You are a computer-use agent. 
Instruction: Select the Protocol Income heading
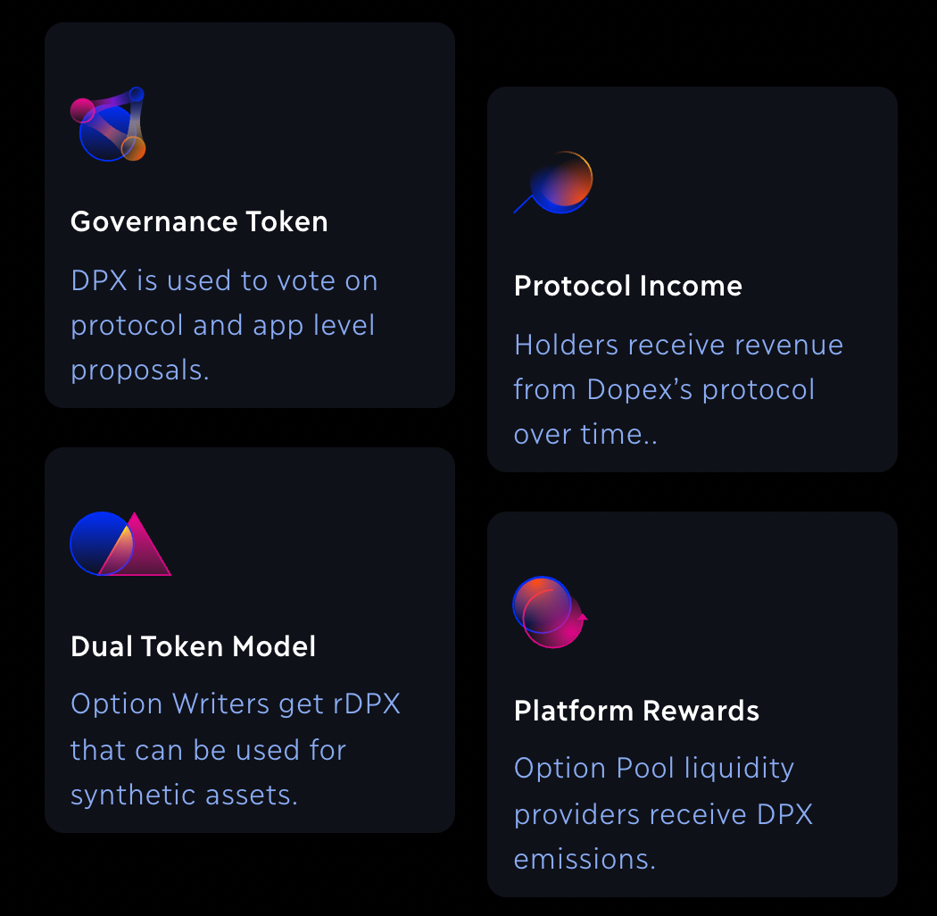point(628,286)
